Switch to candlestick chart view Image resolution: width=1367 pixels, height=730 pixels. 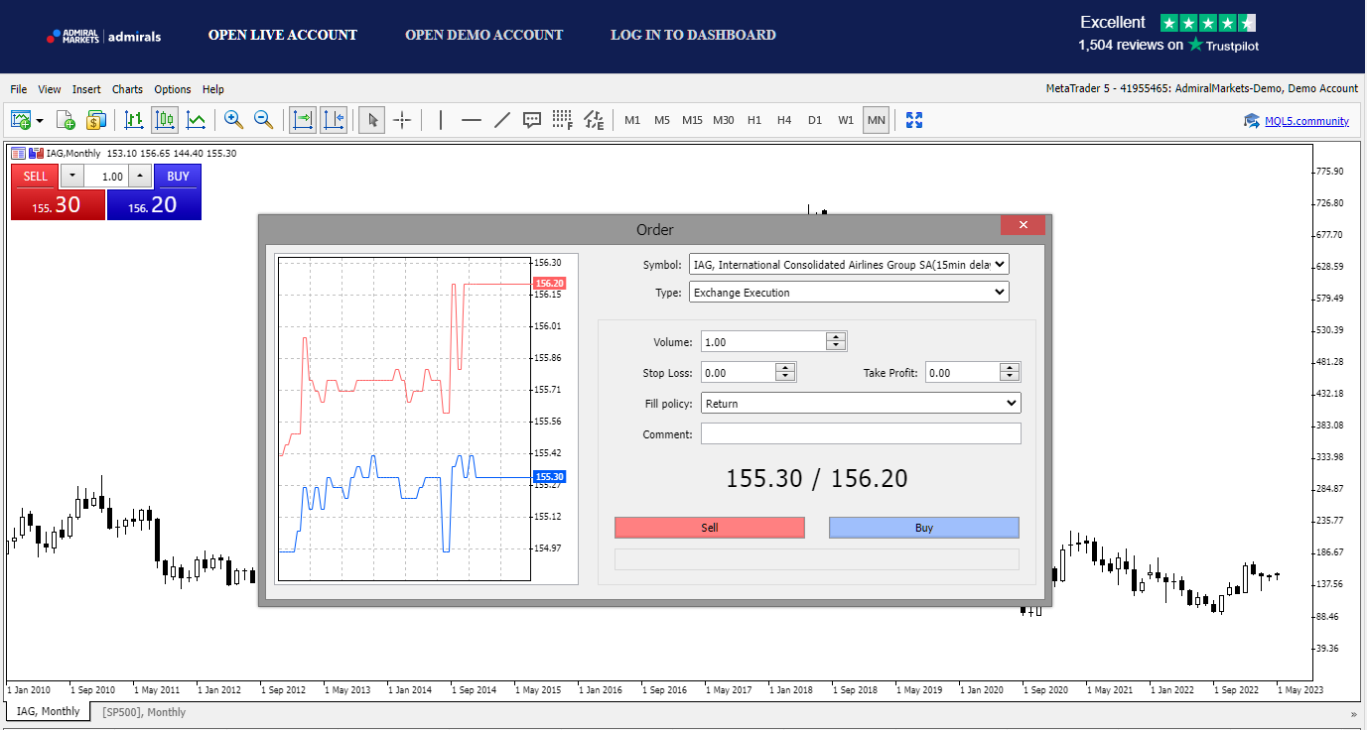pos(165,120)
